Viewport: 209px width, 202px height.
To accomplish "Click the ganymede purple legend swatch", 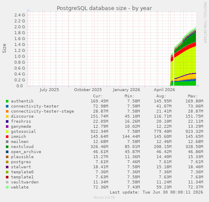I will click(7, 127).
